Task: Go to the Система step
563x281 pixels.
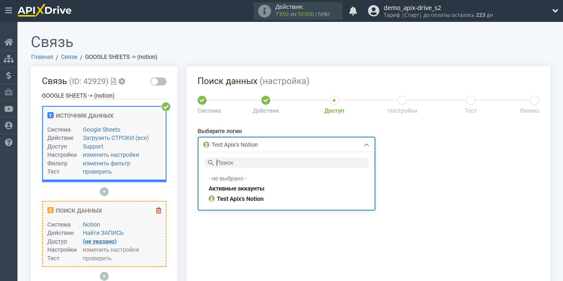Action: click(202, 100)
